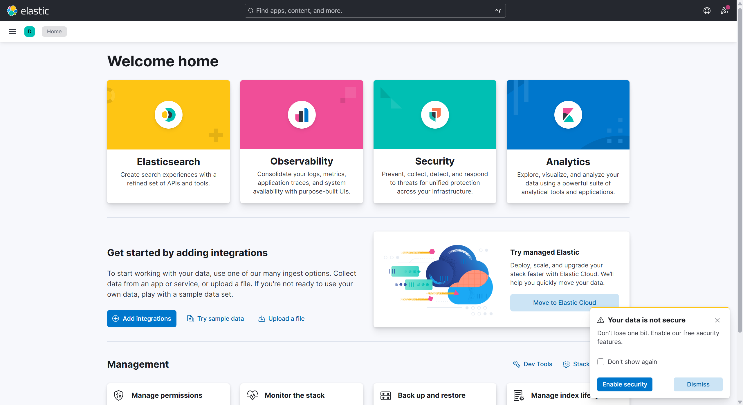Open the D space selector avatar
Image resolution: width=743 pixels, height=405 pixels.
(30, 32)
